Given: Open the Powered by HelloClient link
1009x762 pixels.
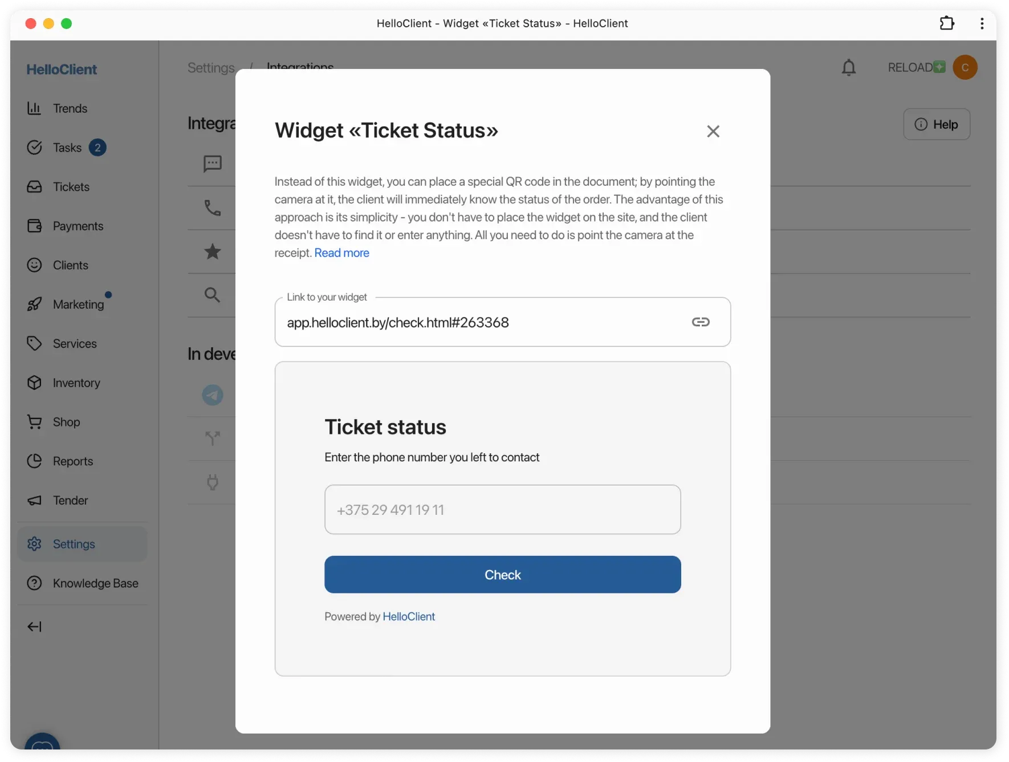Looking at the screenshot, I should click(x=409, y=616).
